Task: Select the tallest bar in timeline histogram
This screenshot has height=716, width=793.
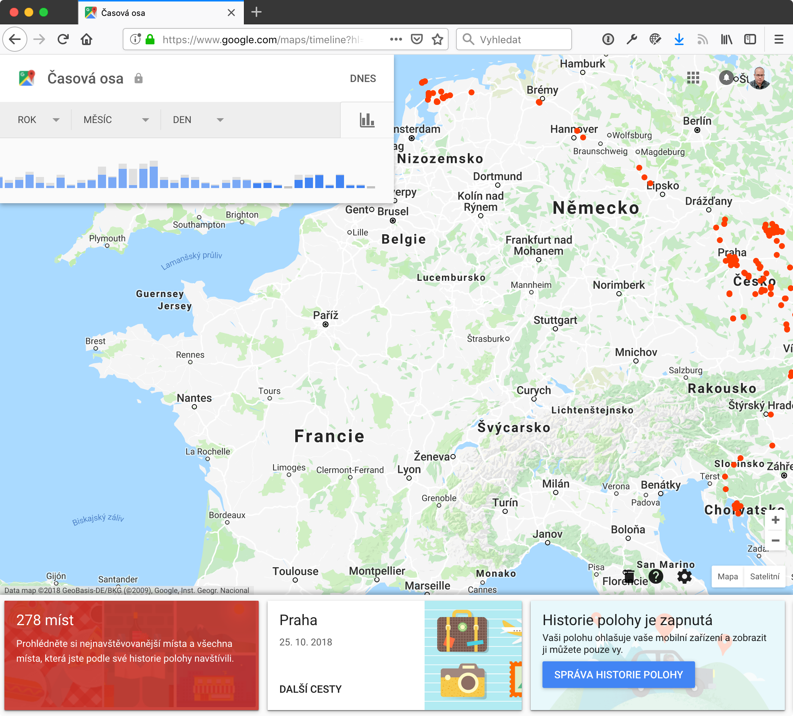Action: tap(153, 174)
